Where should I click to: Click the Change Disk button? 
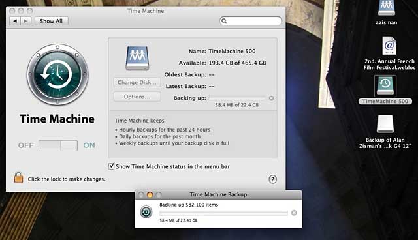tap(137, 82)
